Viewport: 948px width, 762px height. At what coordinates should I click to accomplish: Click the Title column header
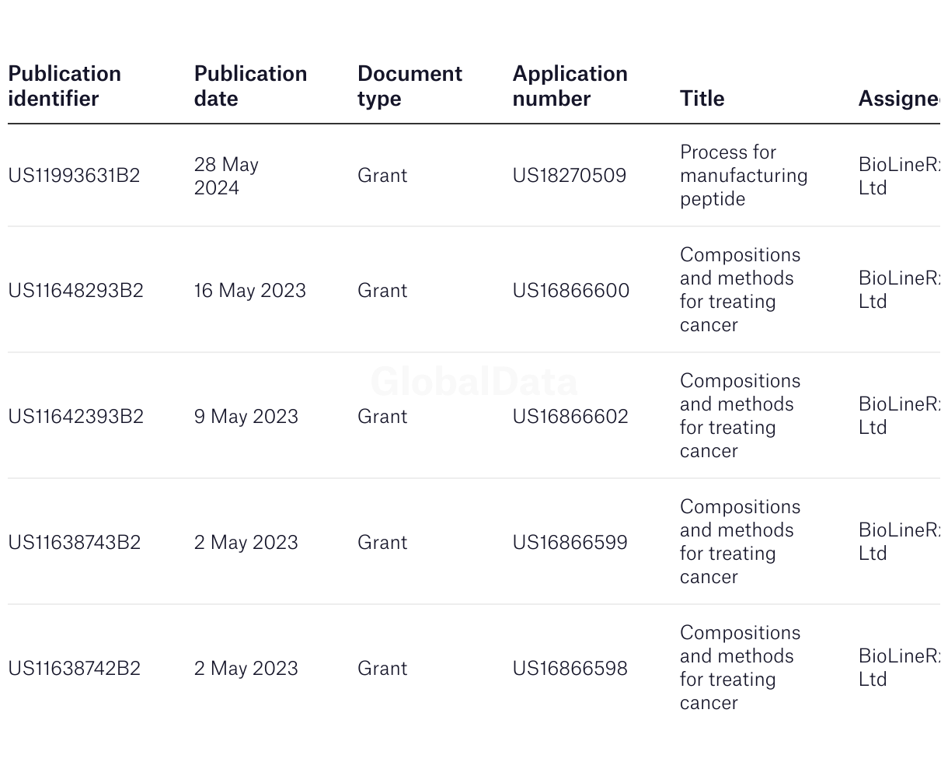[x=702, y=98]
